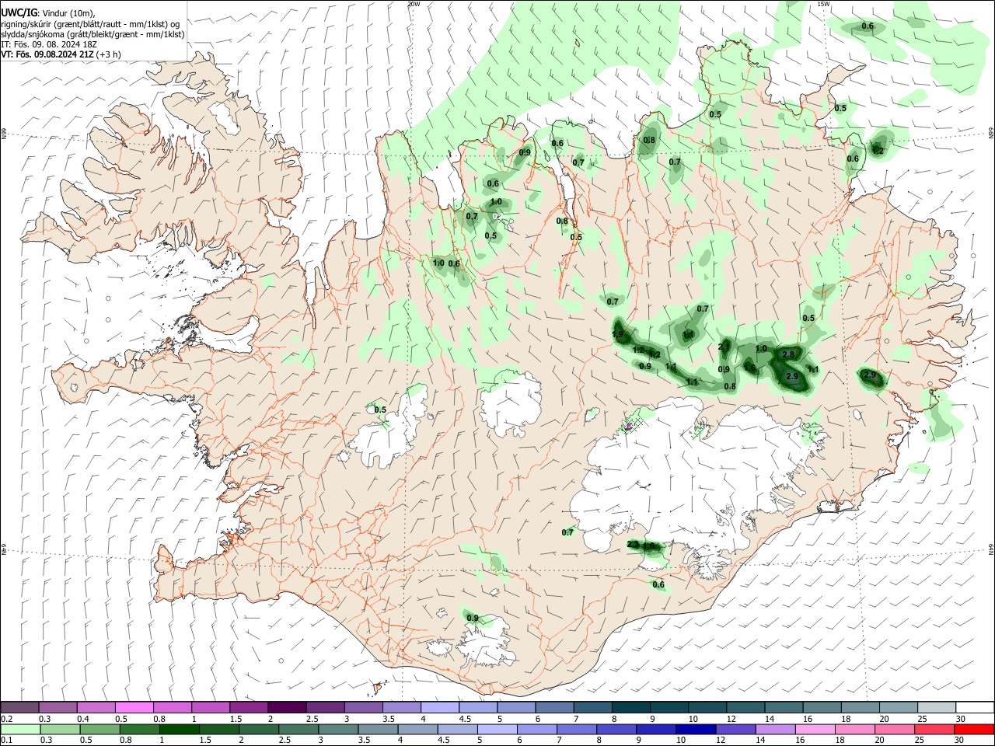Select the light gray swatch starting at 25
Image resolution: width=995 pixels, height=746 pixels.
tap(936, 708)
